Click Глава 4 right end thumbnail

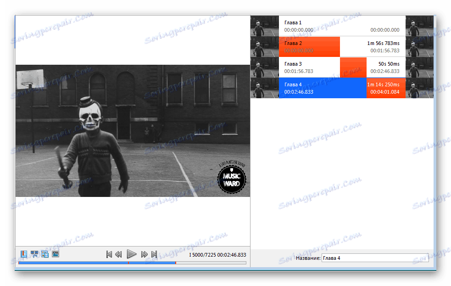[x=419, y=88]
